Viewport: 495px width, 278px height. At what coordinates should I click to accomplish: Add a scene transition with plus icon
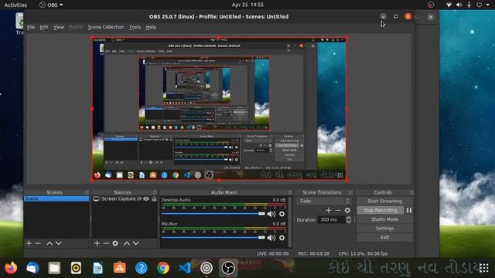[329, 210]
